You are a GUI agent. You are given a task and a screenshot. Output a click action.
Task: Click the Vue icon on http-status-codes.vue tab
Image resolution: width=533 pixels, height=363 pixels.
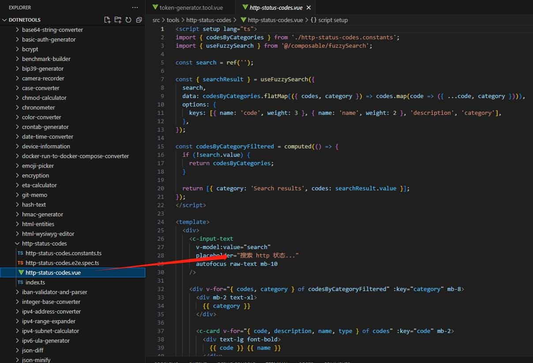(246, 8)
